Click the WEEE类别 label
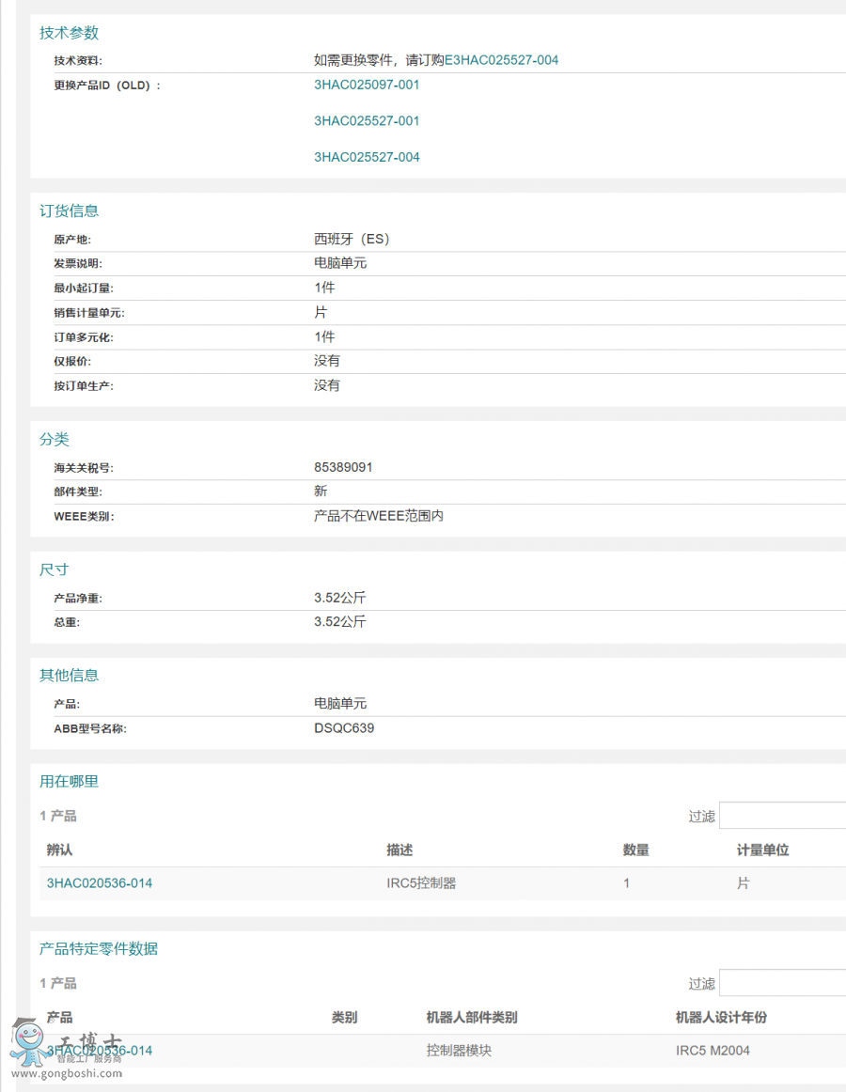The height and width of the screenshot is (1092, 846). [x=85, y=517]
